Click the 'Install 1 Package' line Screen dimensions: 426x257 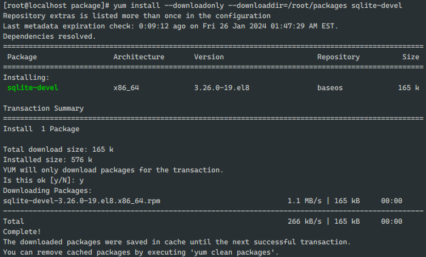(41, 129)
